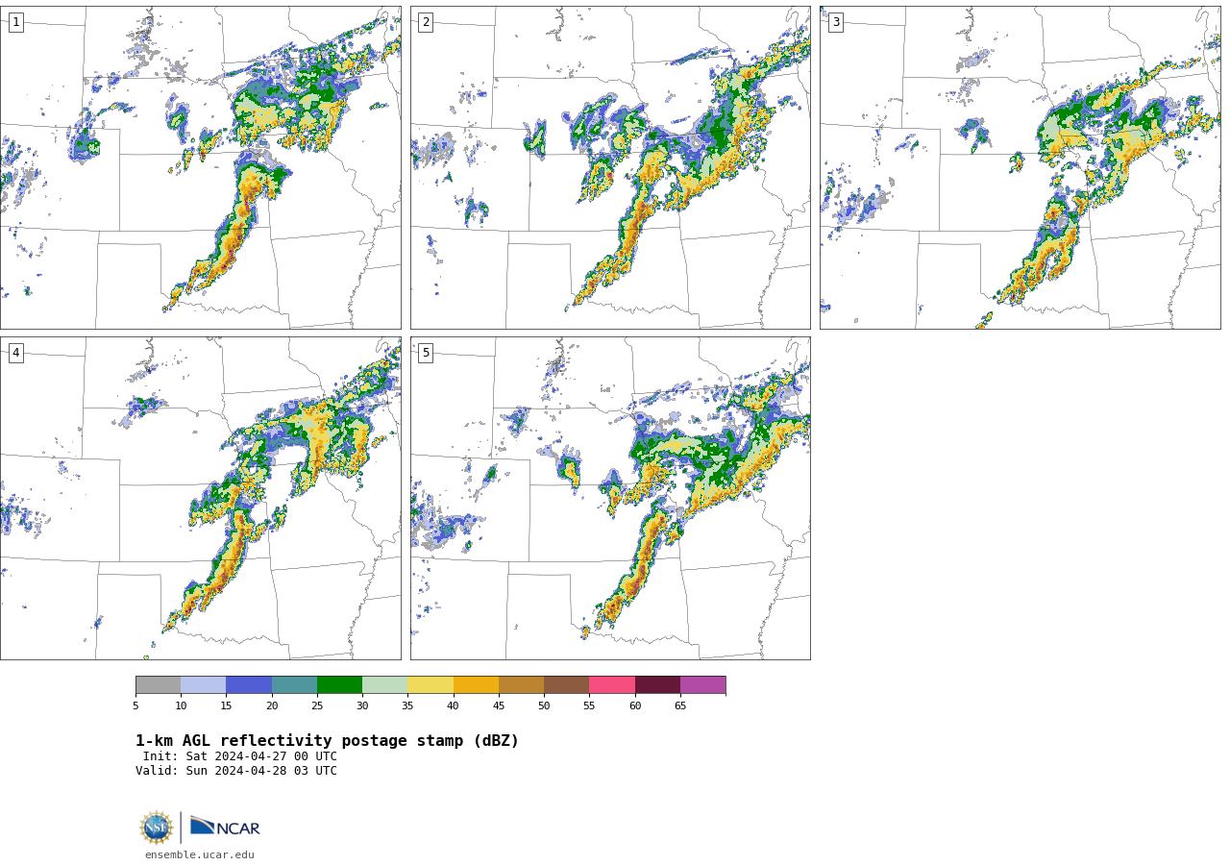Screen dimensions: 1230x866
Task: Click the colorbar tick label '5'
Action: click(135, 705)
